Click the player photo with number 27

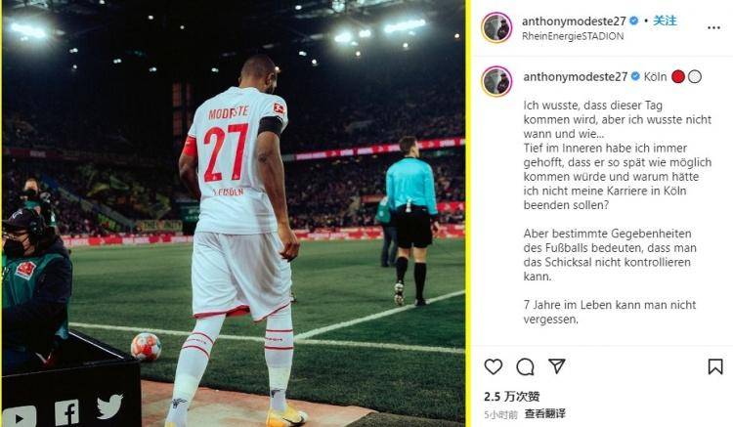234,213
